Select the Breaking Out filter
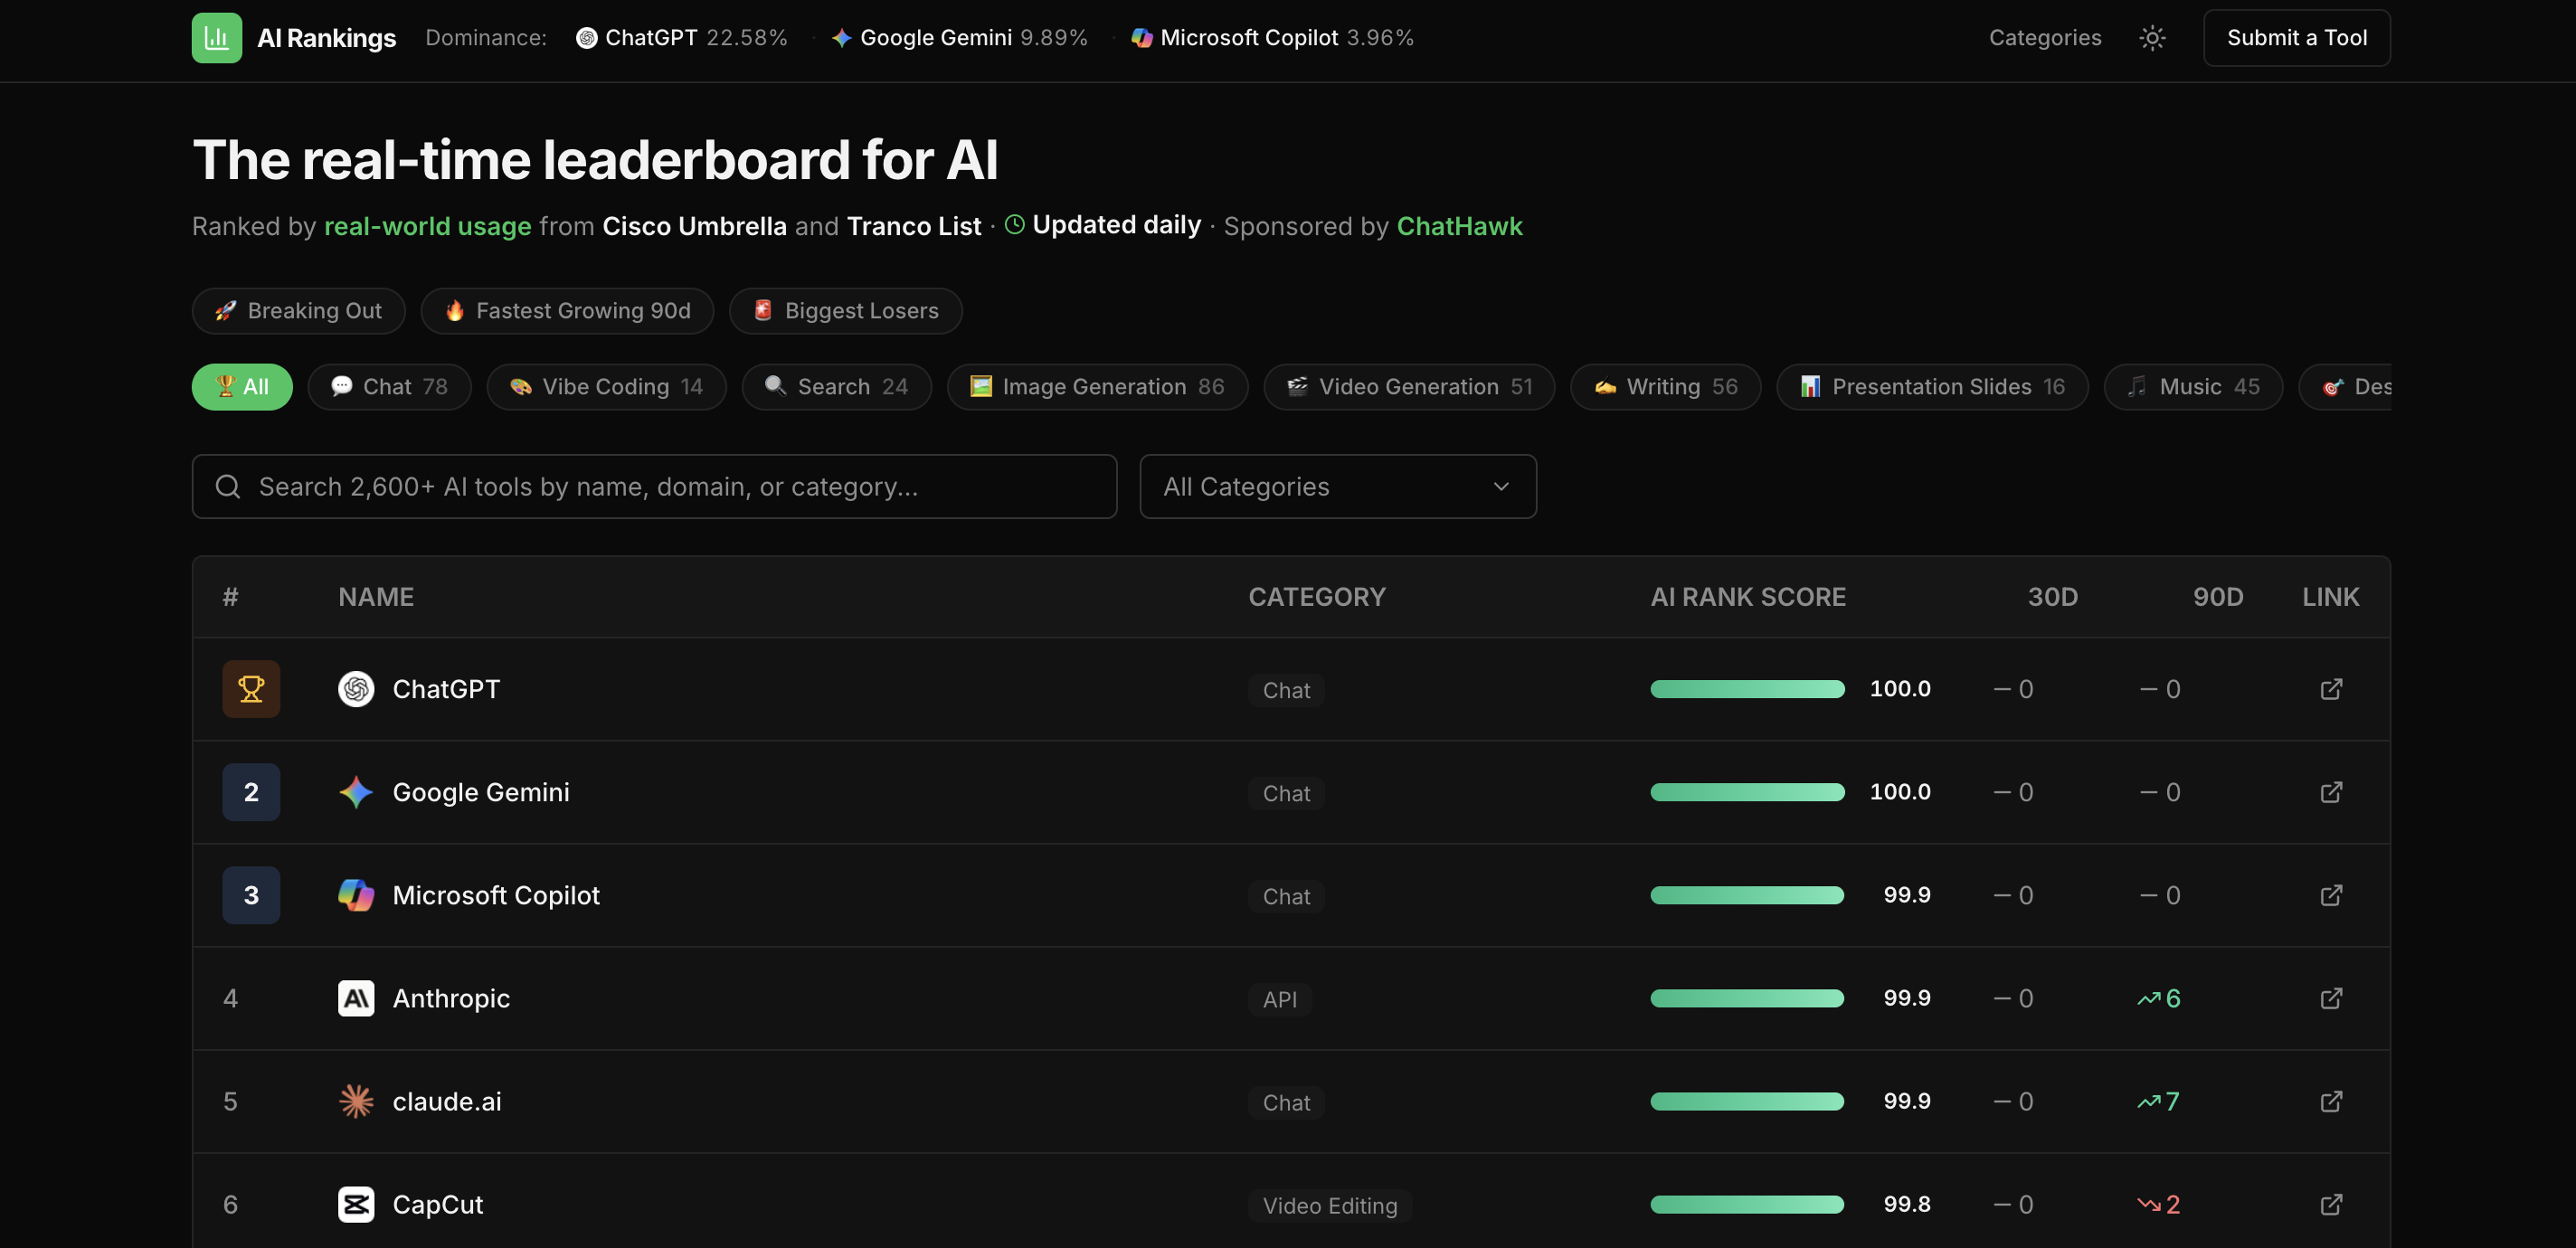Image resolution: width=2576 pixels, height=1248 pixels. tap(298, 310)
